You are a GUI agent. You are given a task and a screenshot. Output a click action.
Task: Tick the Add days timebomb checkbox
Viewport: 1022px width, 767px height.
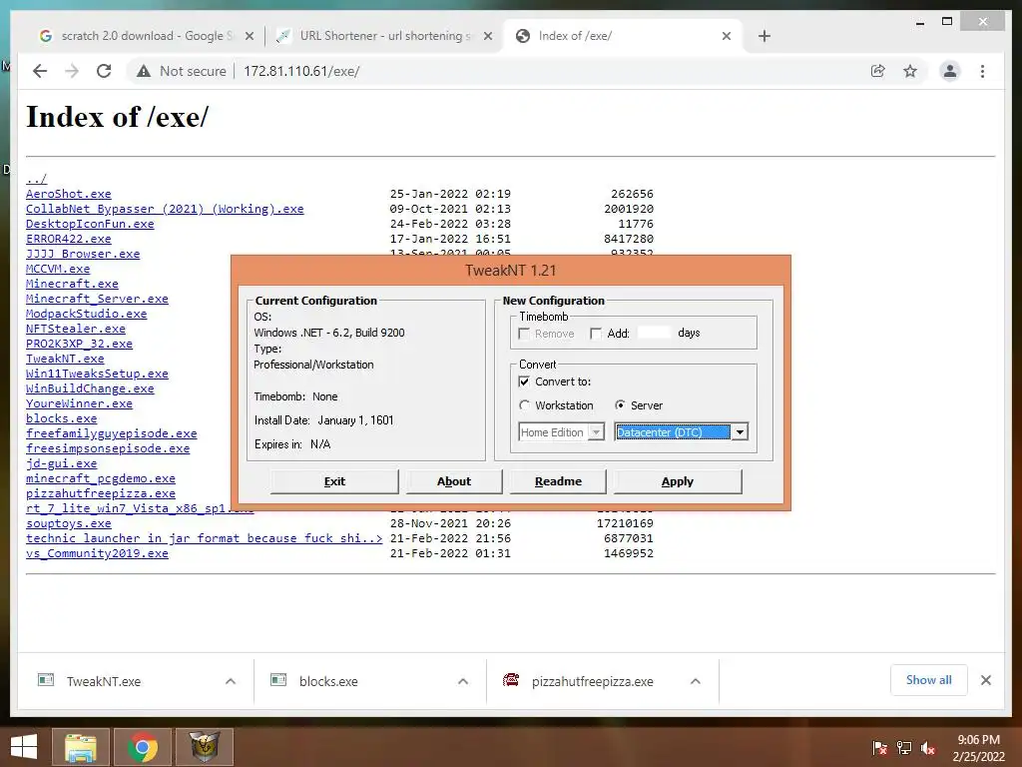[595, 334]
